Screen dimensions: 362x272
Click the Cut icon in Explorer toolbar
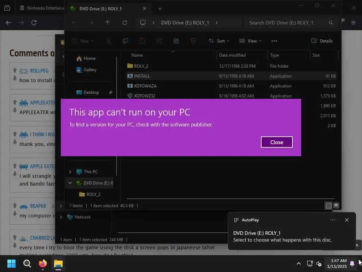tap(109, 41)
